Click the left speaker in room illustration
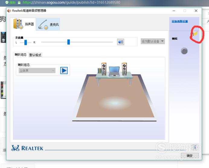209x168 pixels. [104, 69]
